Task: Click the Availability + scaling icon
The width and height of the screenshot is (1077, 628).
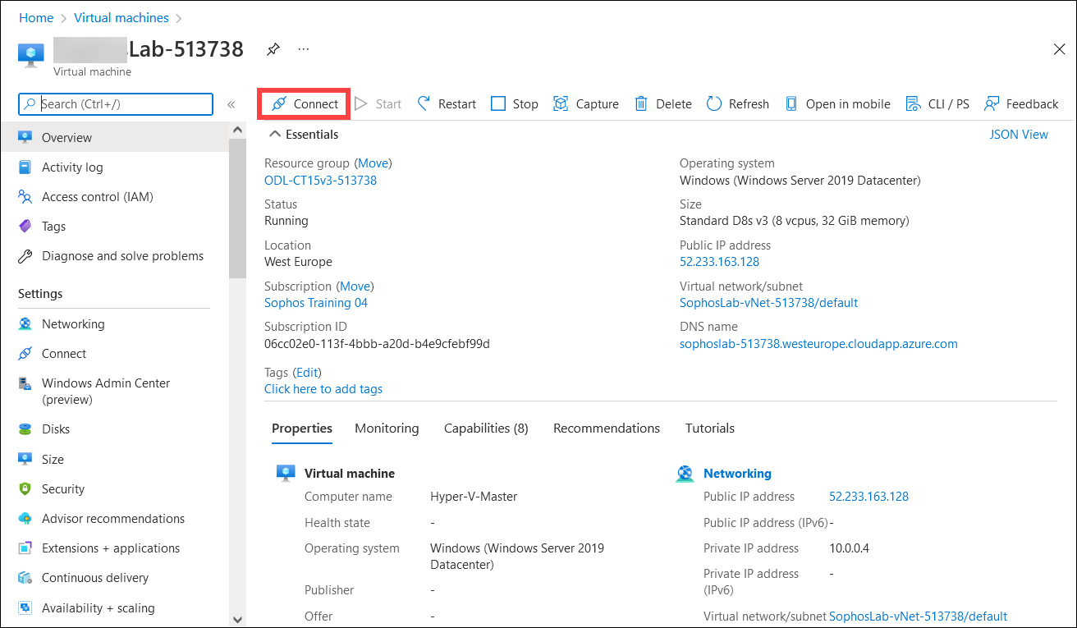Action: 25,608
